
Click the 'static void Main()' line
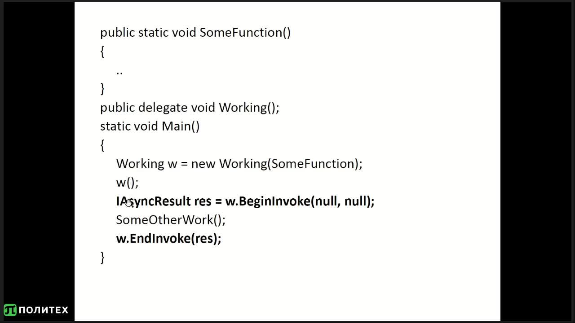click(x=150, y=127)
